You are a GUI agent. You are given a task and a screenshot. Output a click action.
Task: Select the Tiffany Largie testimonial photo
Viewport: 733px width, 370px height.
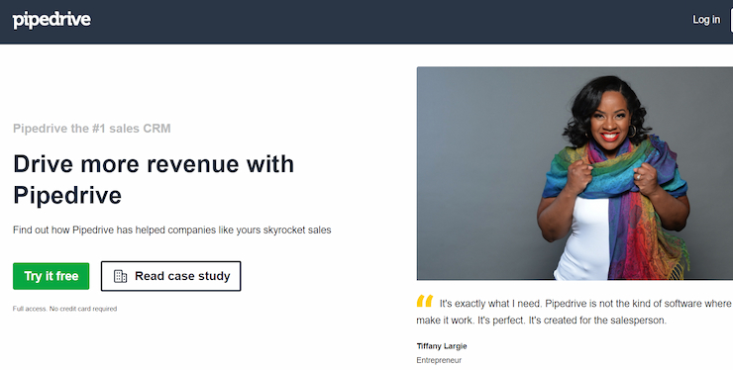(x=575, y=173)
